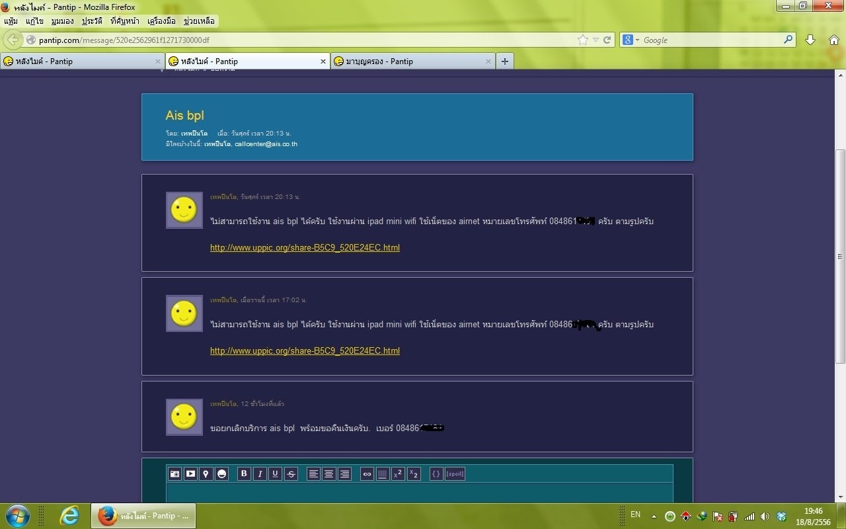
Task: Click the callcenter@ais.co.th participant
Action: coord(266,143)
